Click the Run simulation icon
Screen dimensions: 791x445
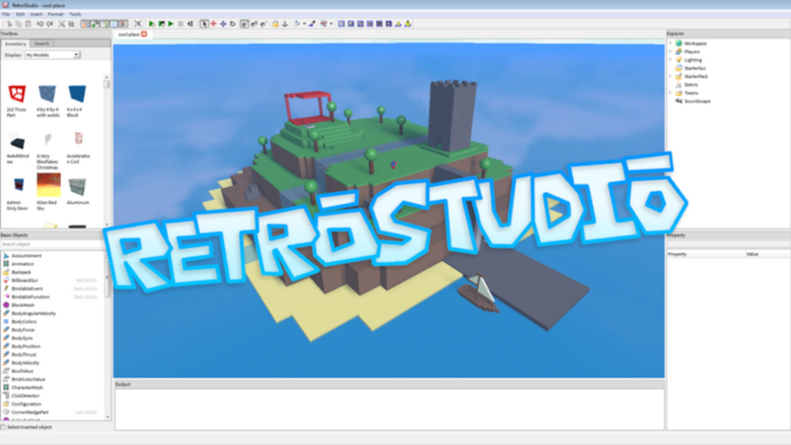pyautogui.click(x=171, y=23)
